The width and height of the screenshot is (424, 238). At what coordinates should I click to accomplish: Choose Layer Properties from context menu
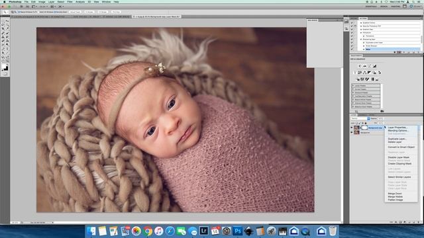[397, 128]
